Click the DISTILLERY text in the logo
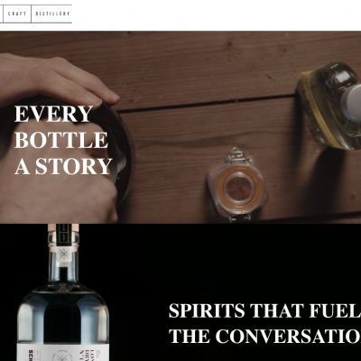The height and width of the screenshot is (361, 361). pos(52,14)
